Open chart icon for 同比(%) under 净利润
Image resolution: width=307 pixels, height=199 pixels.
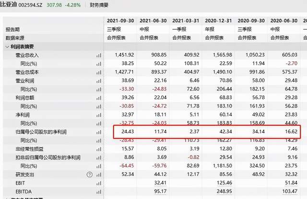99,123
